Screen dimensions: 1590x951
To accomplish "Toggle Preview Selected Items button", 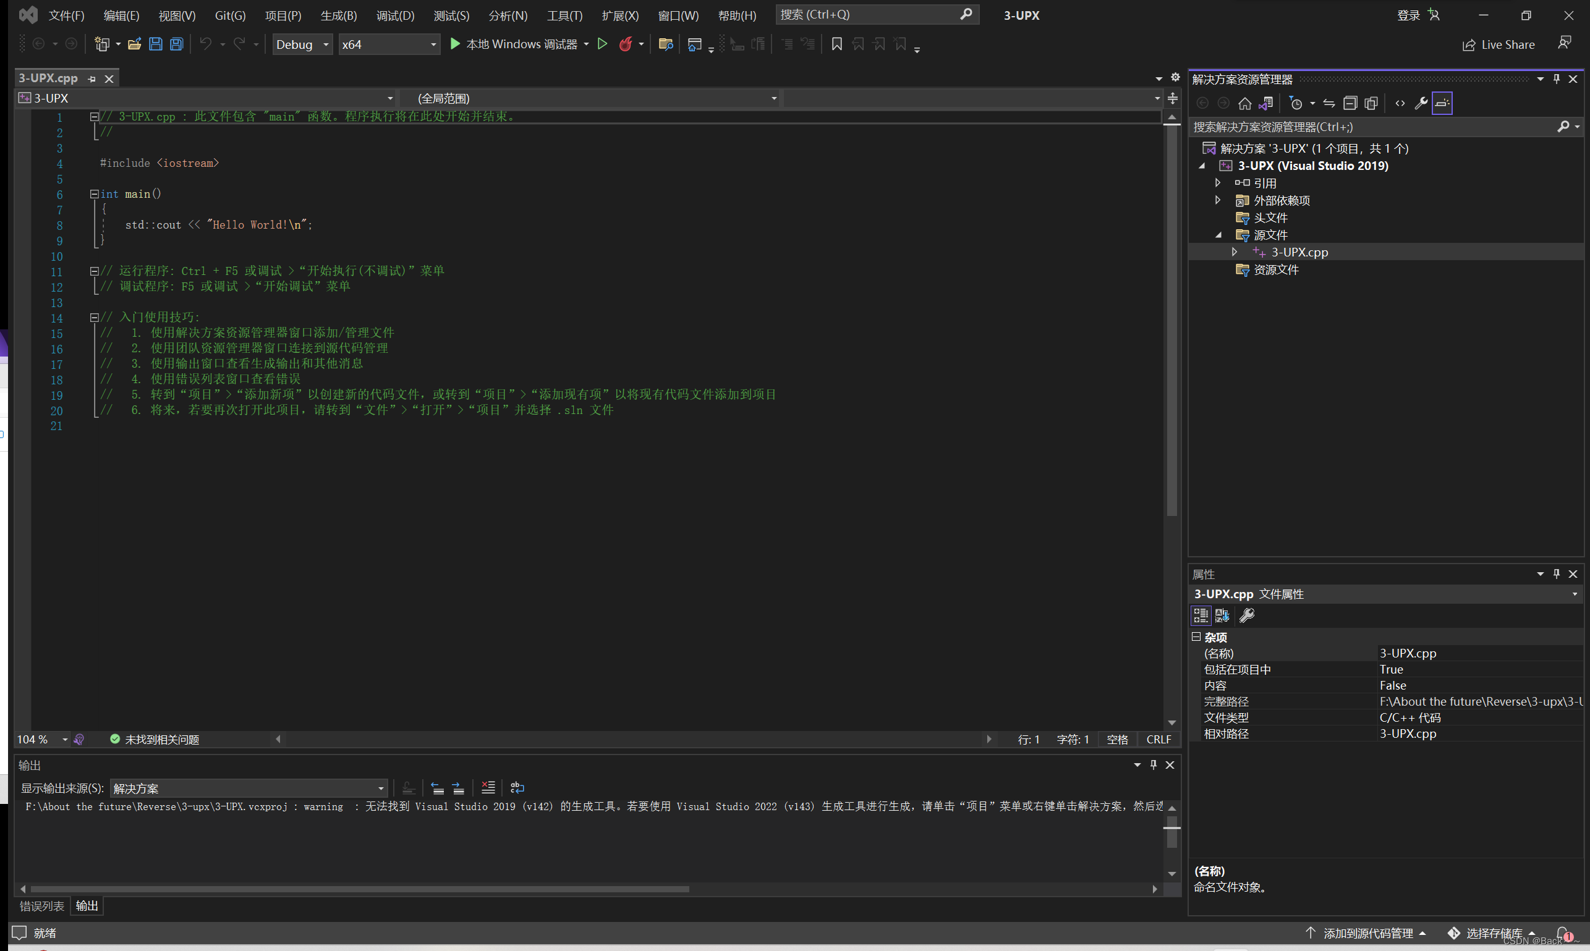I will [1442, 103].
